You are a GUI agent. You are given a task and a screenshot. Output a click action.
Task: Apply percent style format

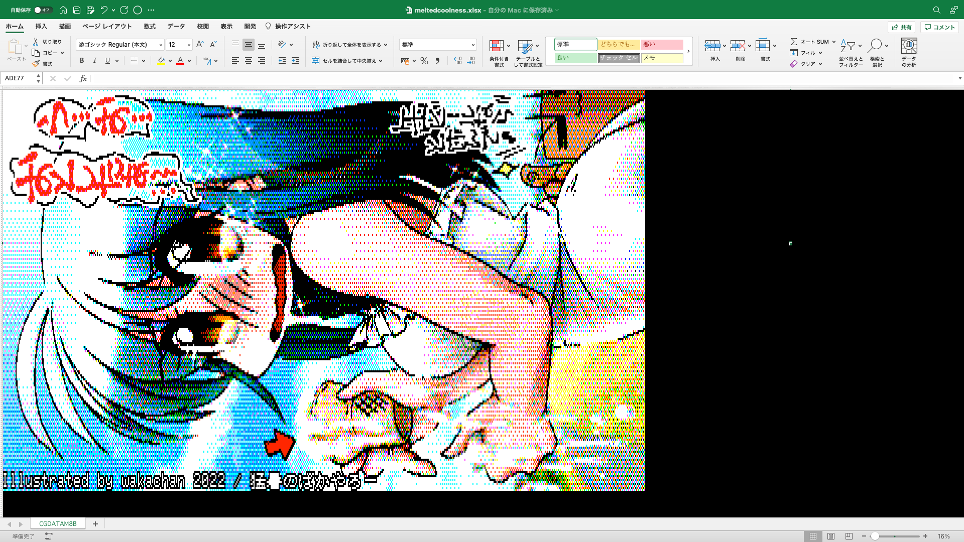[424, 61]
